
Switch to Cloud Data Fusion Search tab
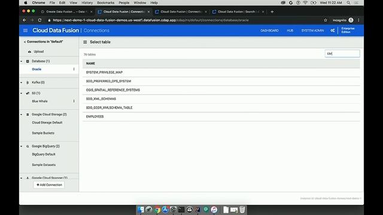[238, 12]
